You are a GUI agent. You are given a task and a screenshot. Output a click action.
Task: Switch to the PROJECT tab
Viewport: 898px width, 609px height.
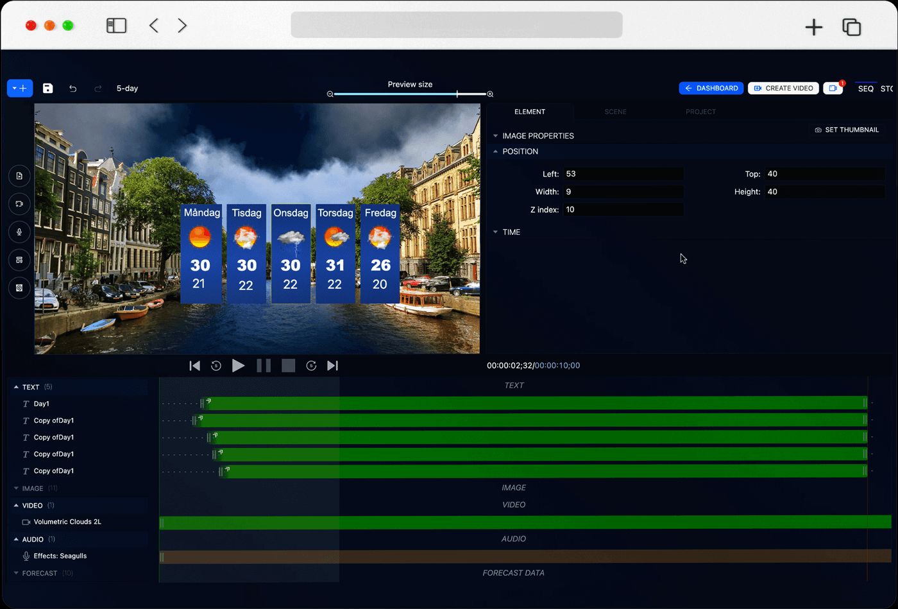(700, 112)
